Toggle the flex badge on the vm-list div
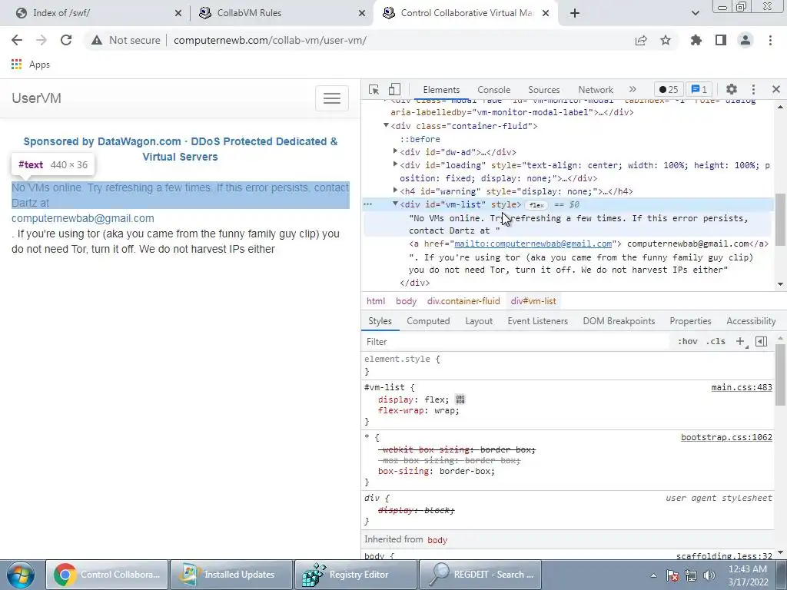Viewport: 787px width, 590px height. pyautogui.click(x=536, y=204)
